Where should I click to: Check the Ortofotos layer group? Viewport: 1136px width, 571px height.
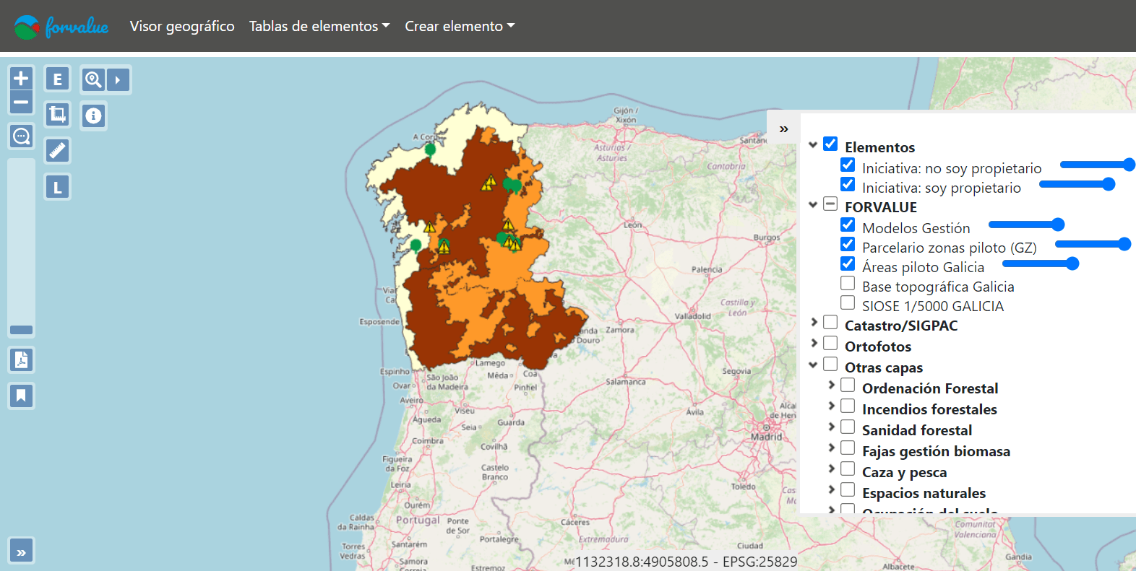click(830, 344)
